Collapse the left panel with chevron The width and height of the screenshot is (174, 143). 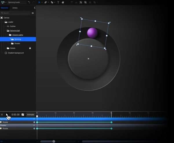click(x=35, y=8)
